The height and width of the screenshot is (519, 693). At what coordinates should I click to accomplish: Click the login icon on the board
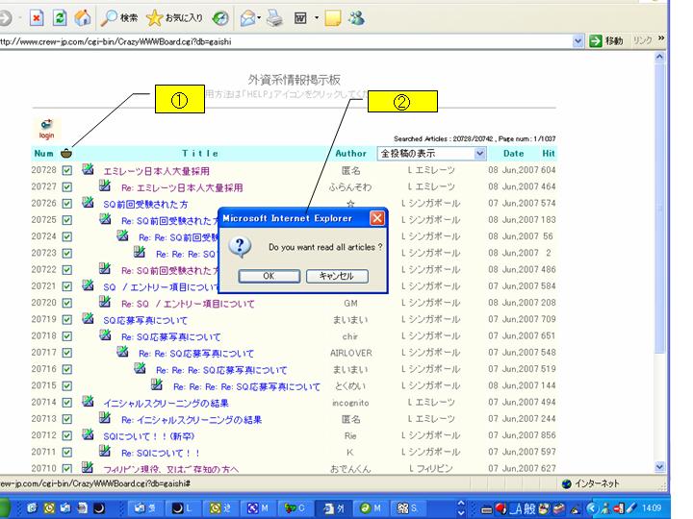pos(46,128)
